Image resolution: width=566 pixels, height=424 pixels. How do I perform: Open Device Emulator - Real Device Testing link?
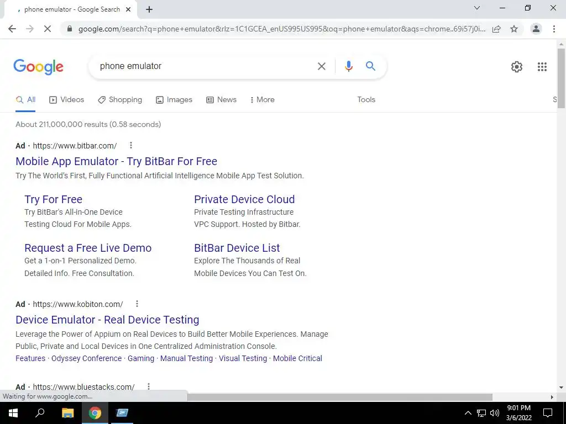[107, 320]
